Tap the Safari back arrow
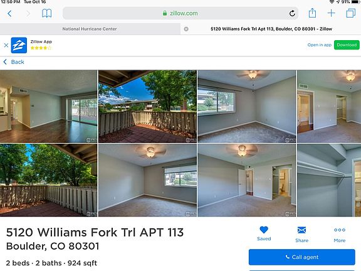 tap(9, 13)
